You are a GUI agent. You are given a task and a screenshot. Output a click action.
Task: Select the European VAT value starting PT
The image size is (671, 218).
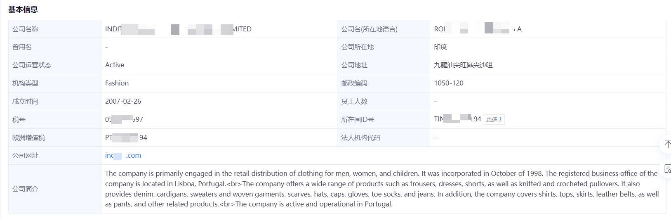[126, 137]
